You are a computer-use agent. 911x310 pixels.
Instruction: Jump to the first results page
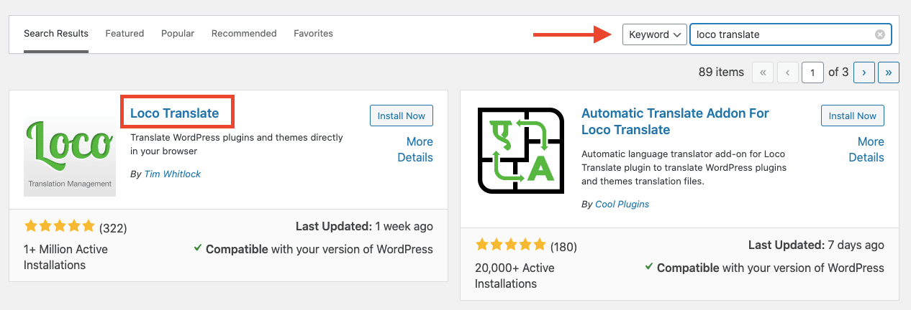[x=763, y=72]
